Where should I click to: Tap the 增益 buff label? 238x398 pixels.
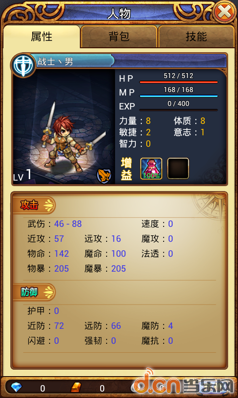click(x=126, y=169)
